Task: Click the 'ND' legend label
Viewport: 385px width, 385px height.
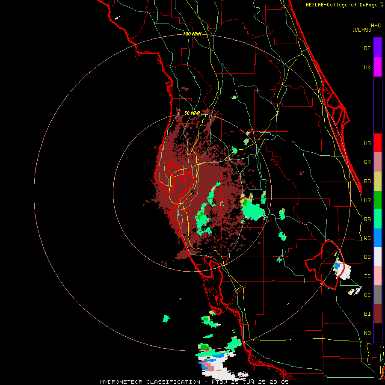Action: click(367, 333)
